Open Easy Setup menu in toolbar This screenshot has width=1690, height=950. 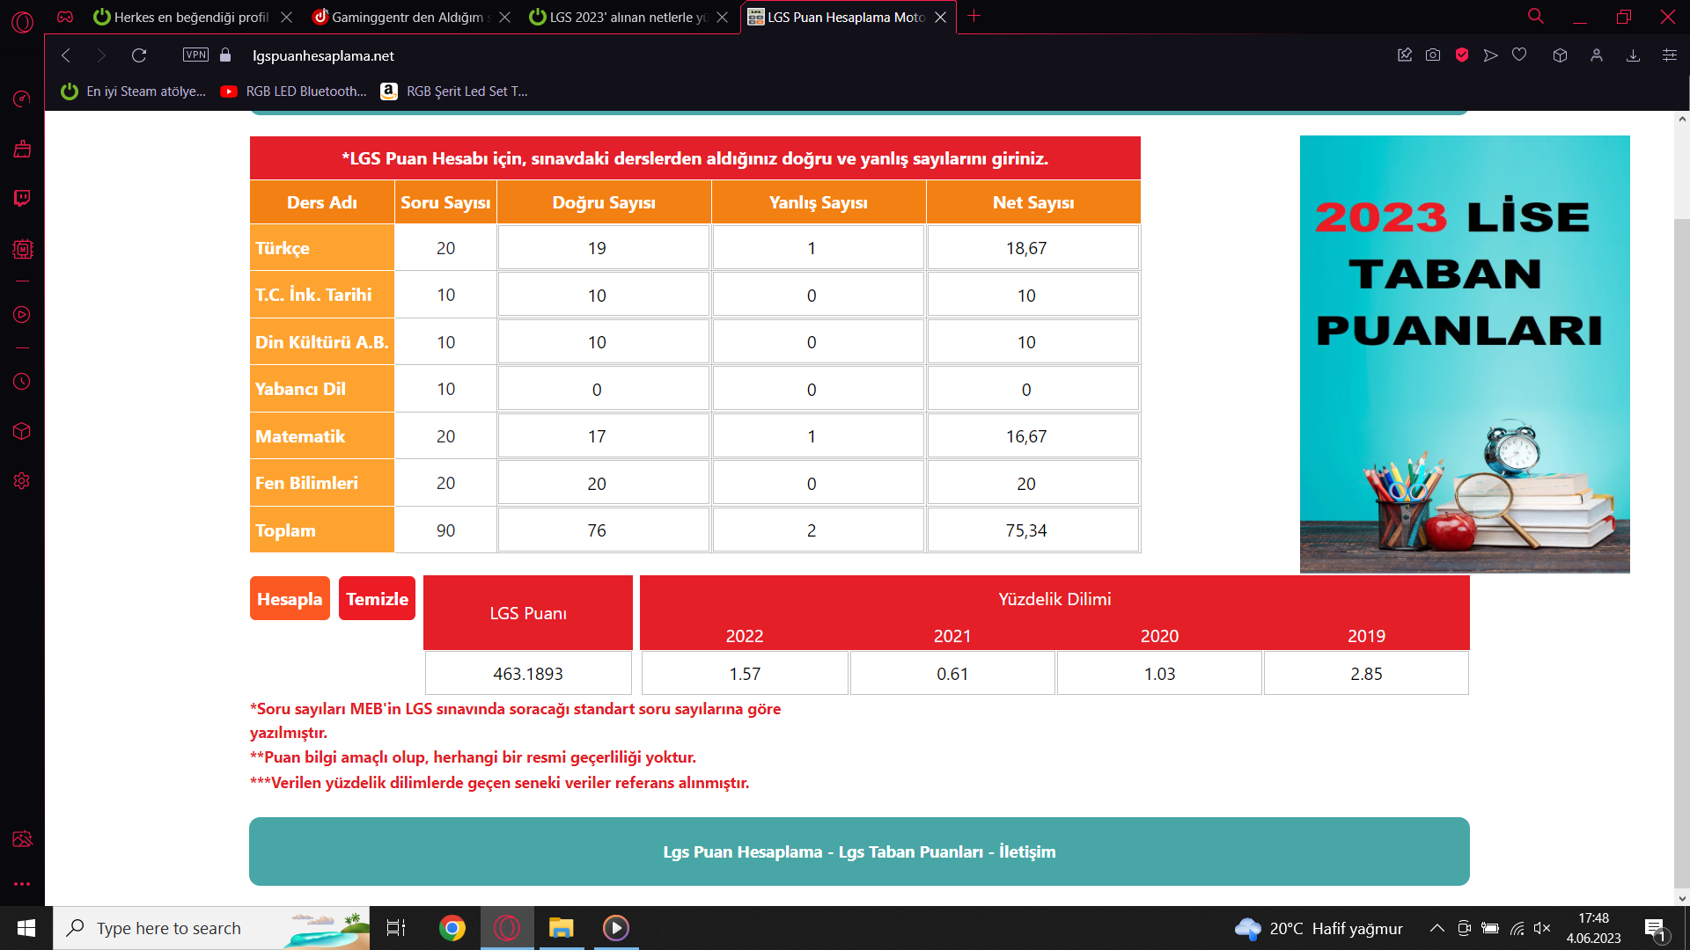pyautogui.click(x=1669, y=55)
